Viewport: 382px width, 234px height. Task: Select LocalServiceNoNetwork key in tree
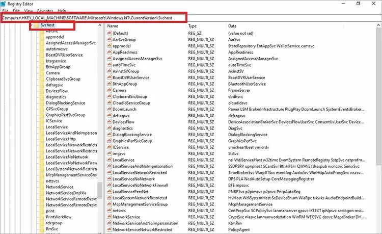tap(67, 157)
